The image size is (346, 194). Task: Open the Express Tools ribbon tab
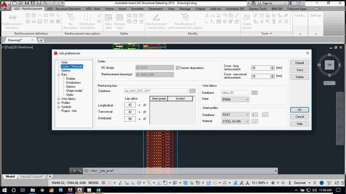click(258, 9)
